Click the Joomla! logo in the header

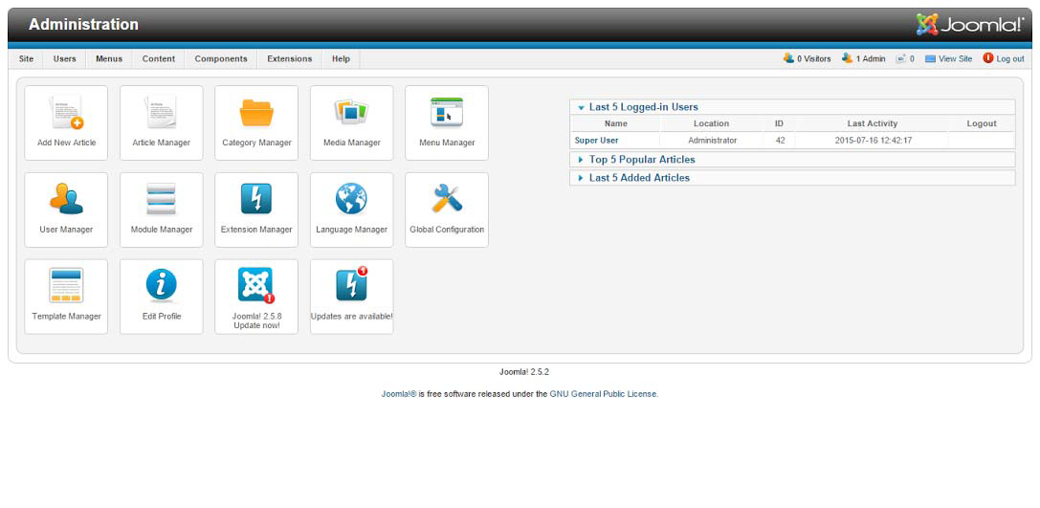(970, 25)
